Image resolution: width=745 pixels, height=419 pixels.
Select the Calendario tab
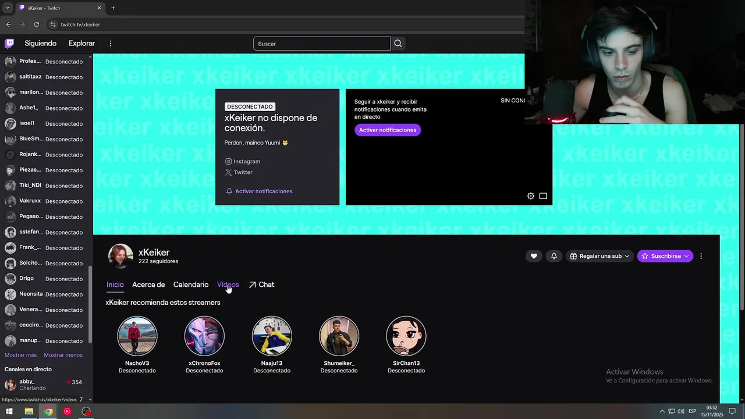point(191,285)
